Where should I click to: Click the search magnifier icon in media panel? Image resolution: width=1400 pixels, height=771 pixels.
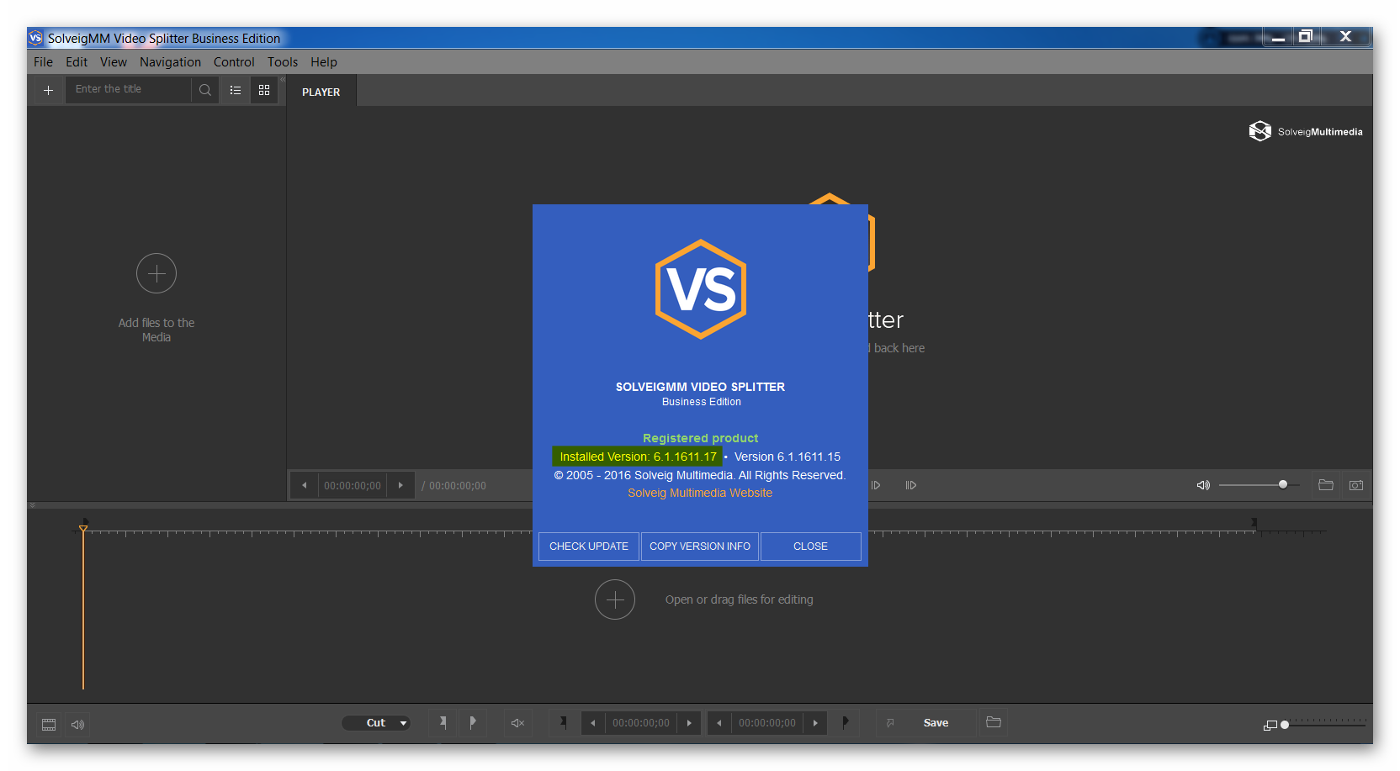click(x=204, y=90)
